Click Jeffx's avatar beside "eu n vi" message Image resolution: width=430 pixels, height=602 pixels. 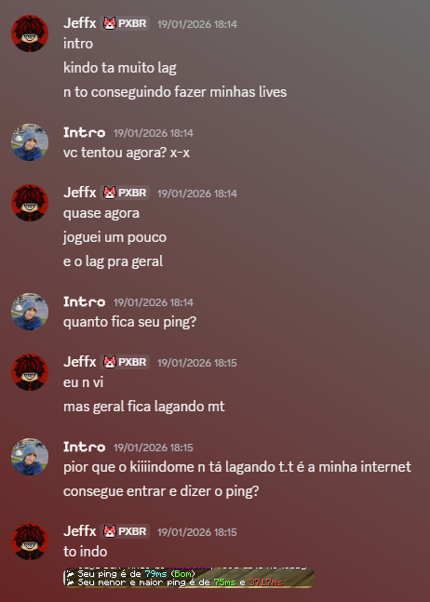30,372
